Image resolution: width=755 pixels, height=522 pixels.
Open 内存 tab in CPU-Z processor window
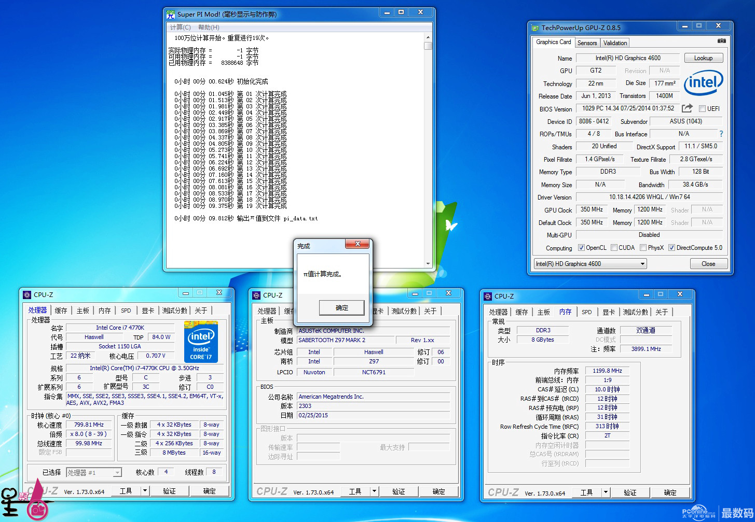click(x=105, y=311)
